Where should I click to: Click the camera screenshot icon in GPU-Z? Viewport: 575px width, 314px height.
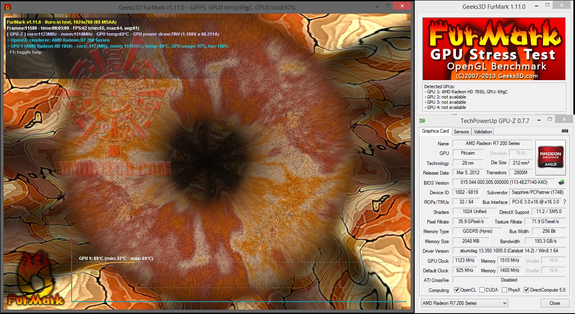(x=565, y=131)
